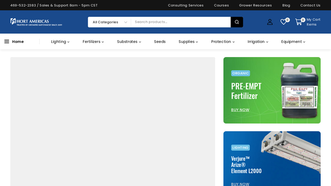Open the Equipment menu
Image resolution: width=331 pixels, height=186 pixels.
pyautogui.click(x=293, y=41)
